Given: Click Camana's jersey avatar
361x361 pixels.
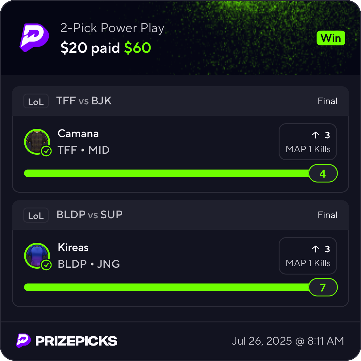Looking at the screenshot, I should click(x=37, y=141).
